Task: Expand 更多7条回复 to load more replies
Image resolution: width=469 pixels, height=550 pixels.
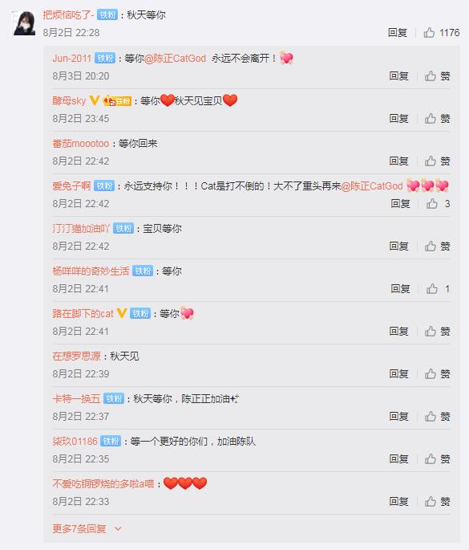Action: [x=79, y=528]
